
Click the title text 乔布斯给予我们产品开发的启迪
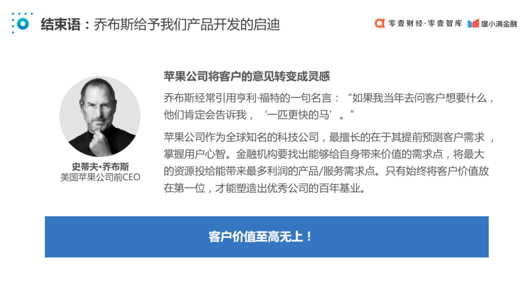(187, 25)
